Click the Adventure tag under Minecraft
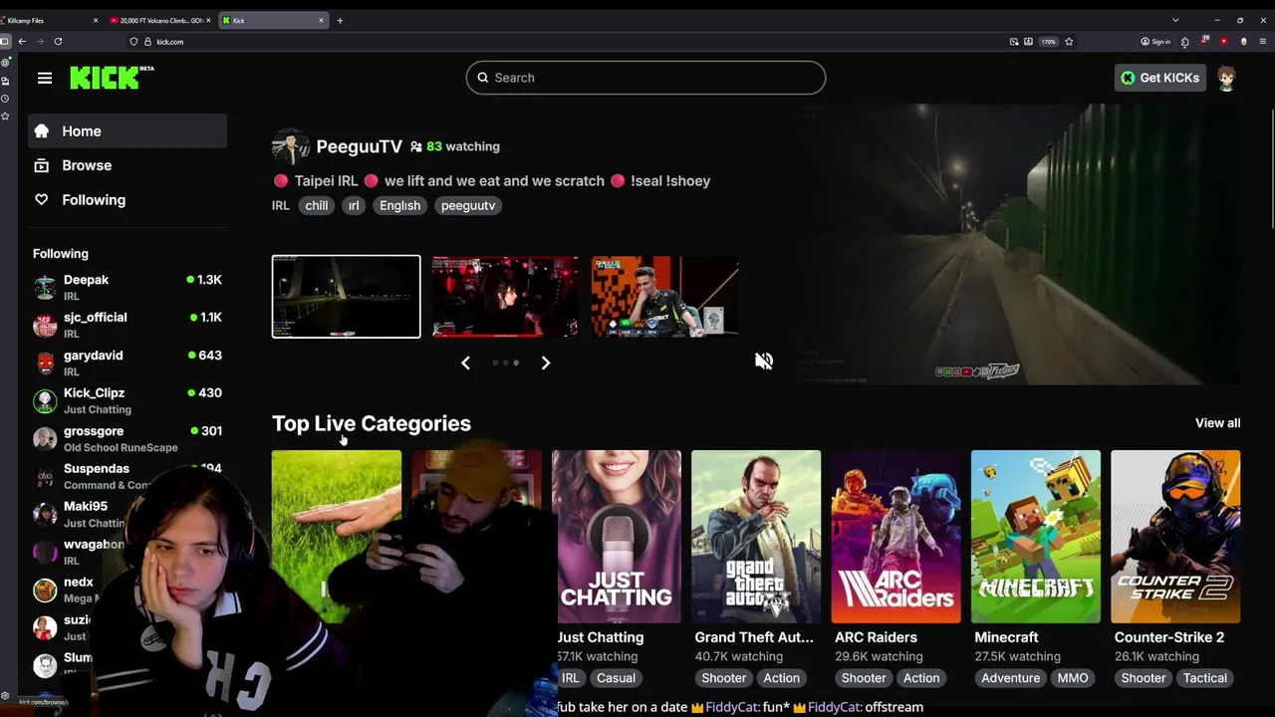Viewport: 1275px width, 717px height. tap(1010, 678)
